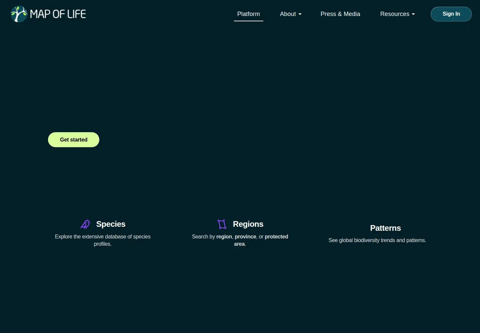Click the Sign In button

point(451,14)
